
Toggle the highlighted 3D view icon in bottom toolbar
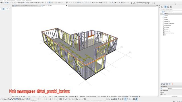tap(125, 99)
